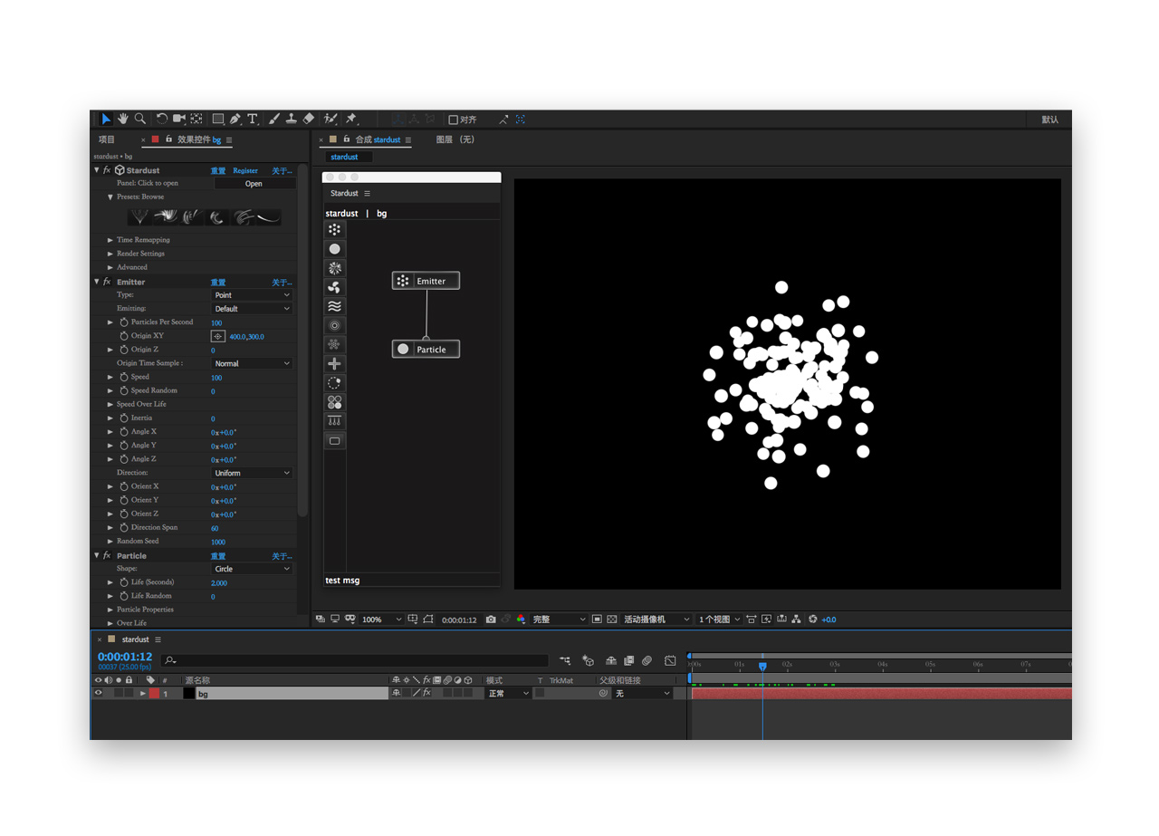
Task: Open the 100% magnification dropdown
Action: point(382,620)
